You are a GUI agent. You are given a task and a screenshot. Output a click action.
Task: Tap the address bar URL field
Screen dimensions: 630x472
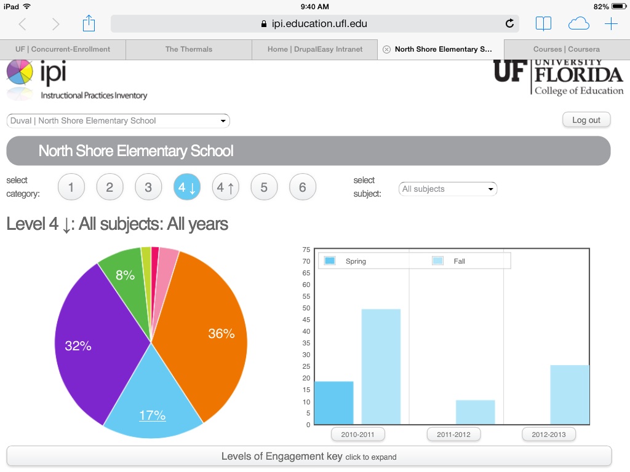314,24
